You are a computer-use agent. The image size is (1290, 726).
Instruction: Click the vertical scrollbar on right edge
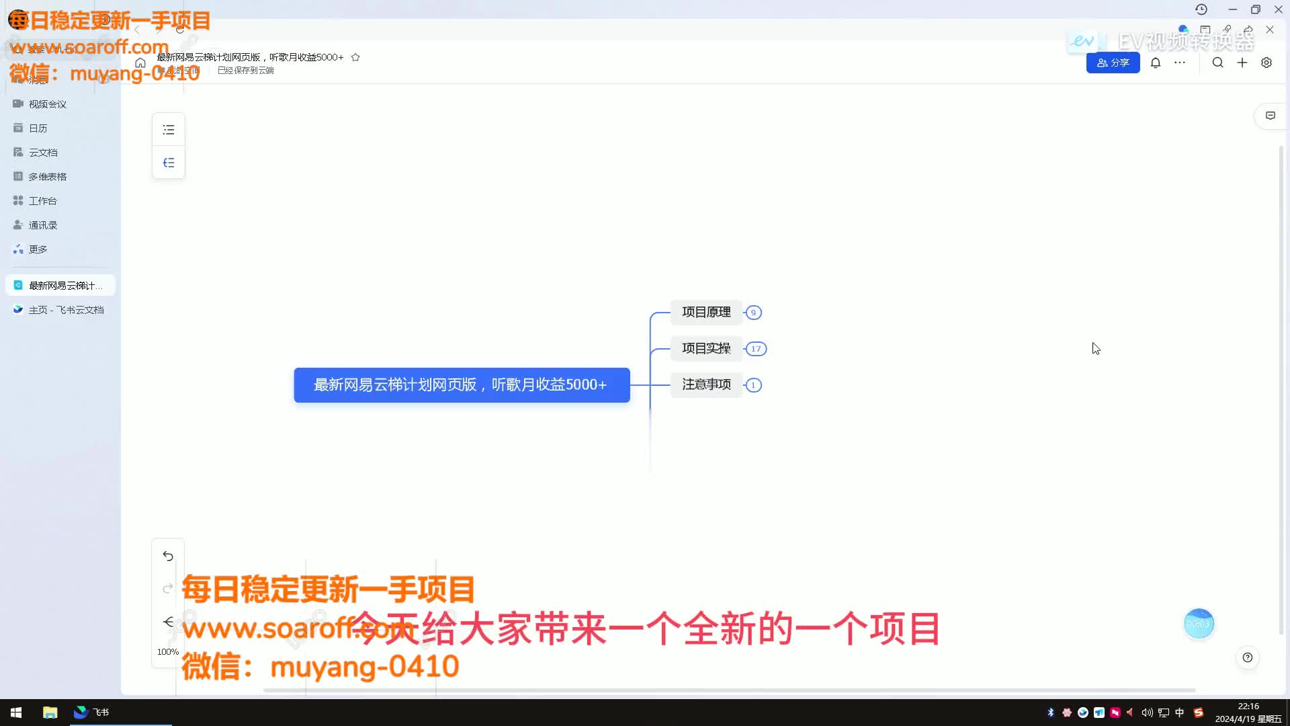point(1281,390)
